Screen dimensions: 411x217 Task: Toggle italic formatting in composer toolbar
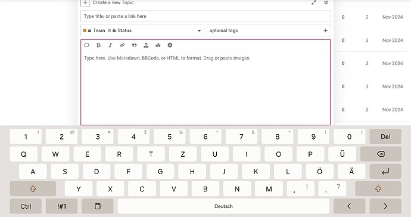[110, 45]
